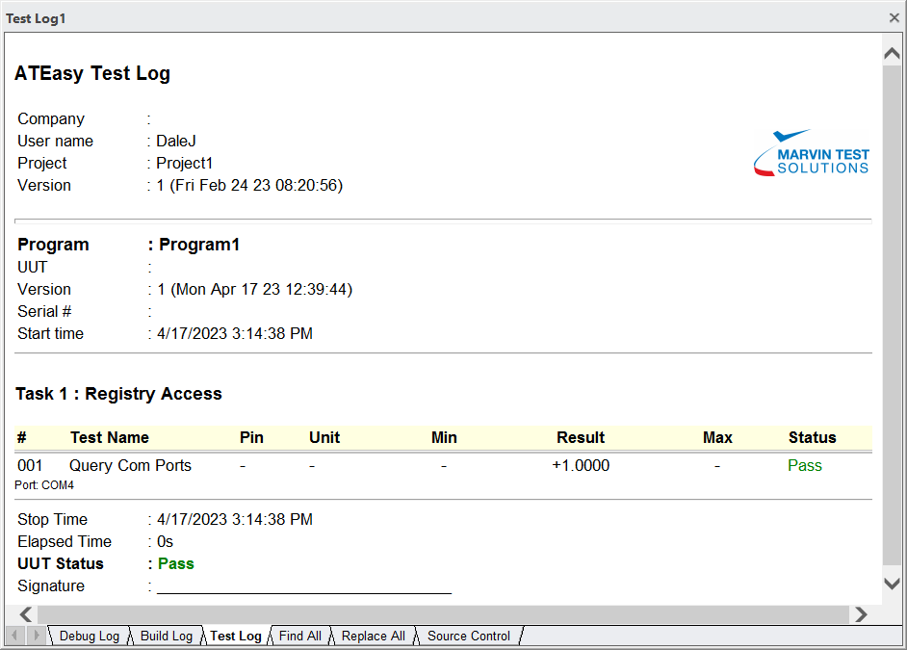Viewport: 907px width, 650px height.
Task: Switch to the Find All tab
Action: (x=298, y=636)
